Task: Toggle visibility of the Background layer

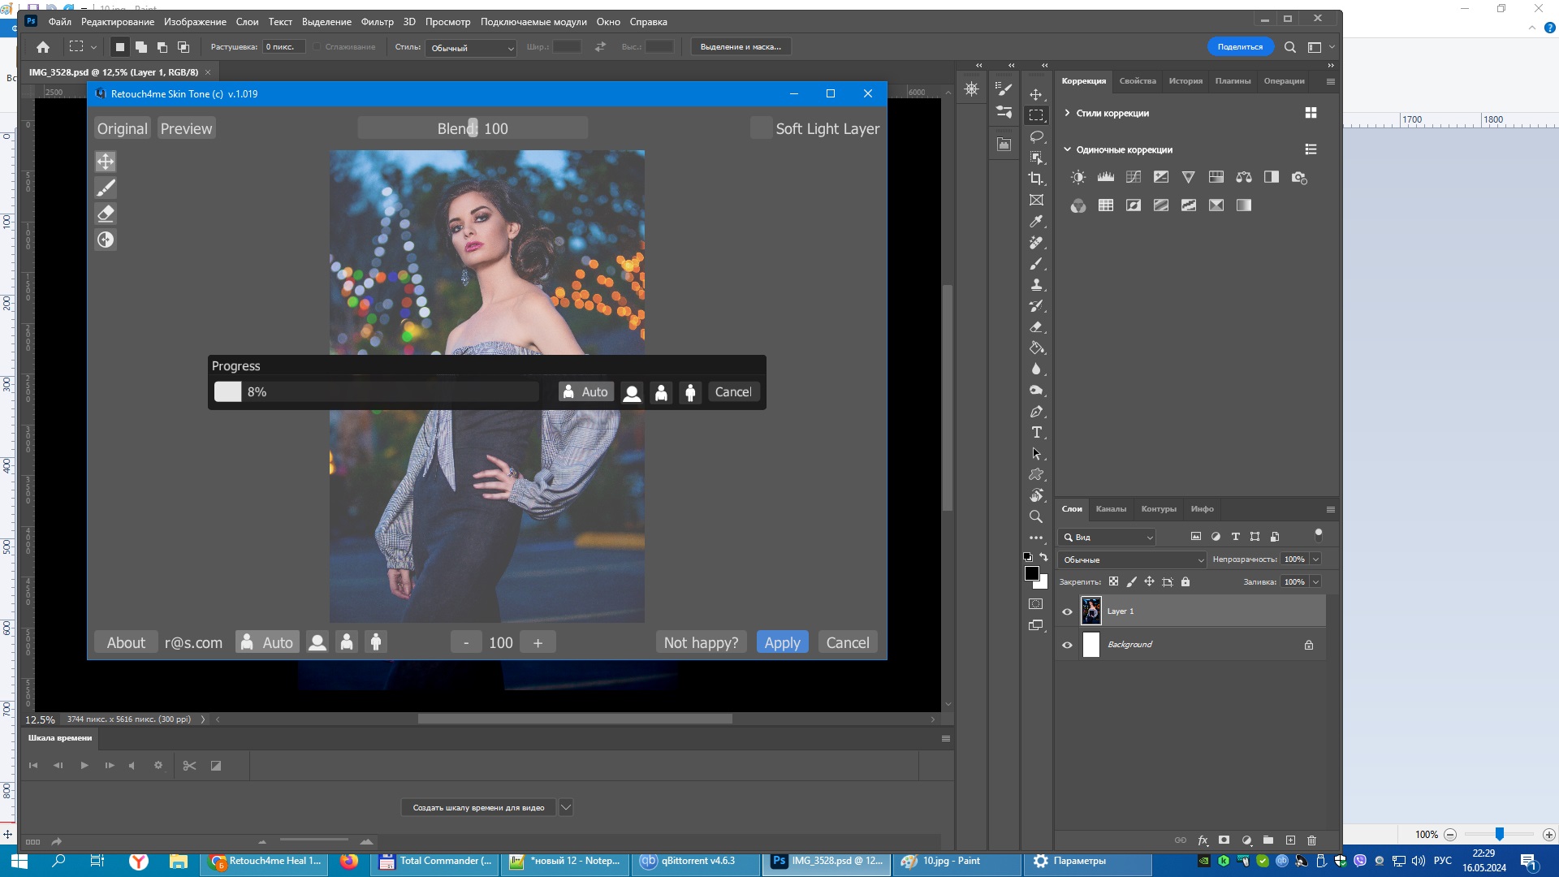Action: tap(1067, 645)
